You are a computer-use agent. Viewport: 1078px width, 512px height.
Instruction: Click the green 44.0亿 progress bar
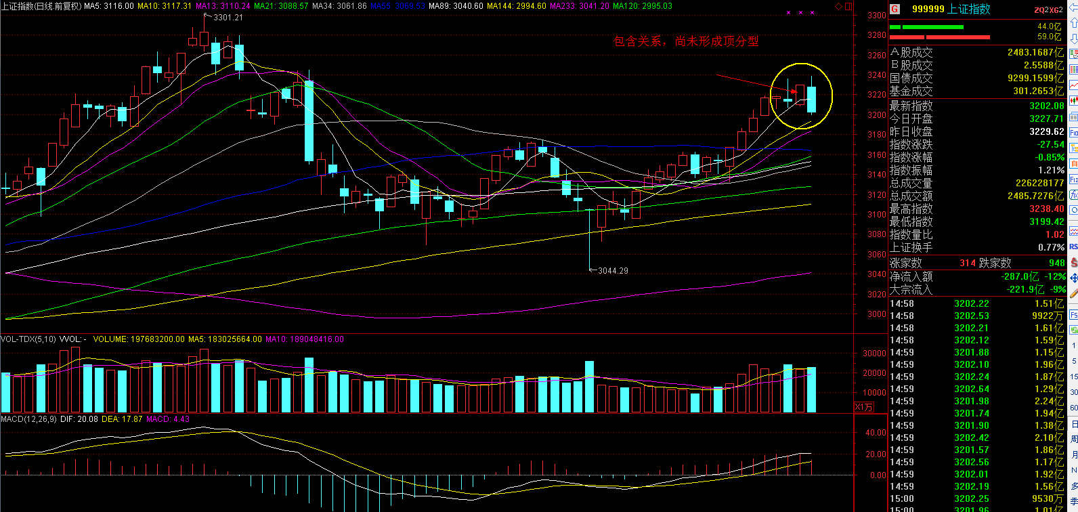coord(926,27)
